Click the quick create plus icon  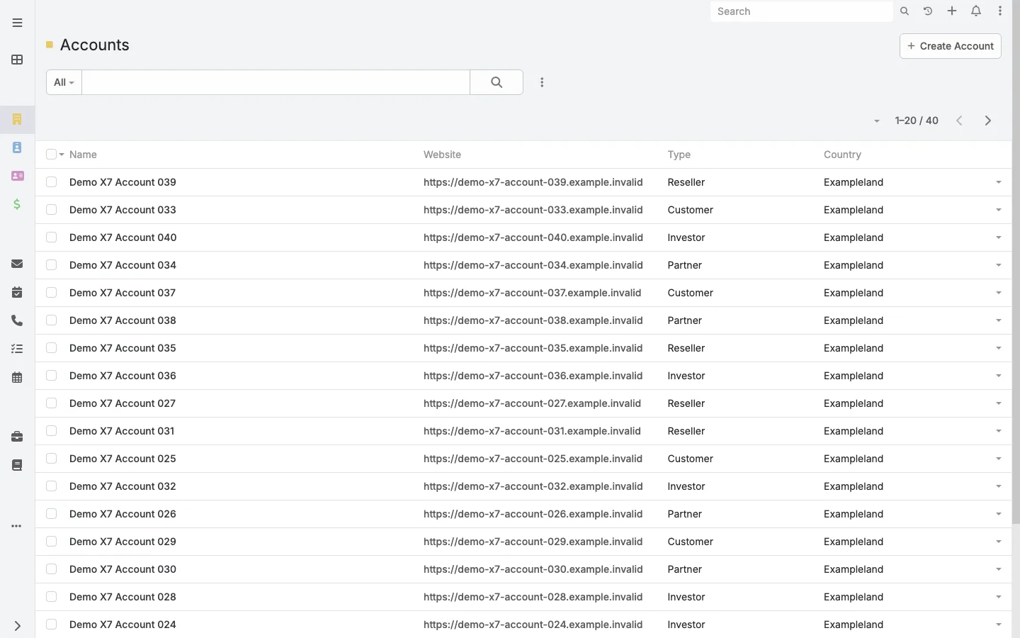(x=952, y=11)
